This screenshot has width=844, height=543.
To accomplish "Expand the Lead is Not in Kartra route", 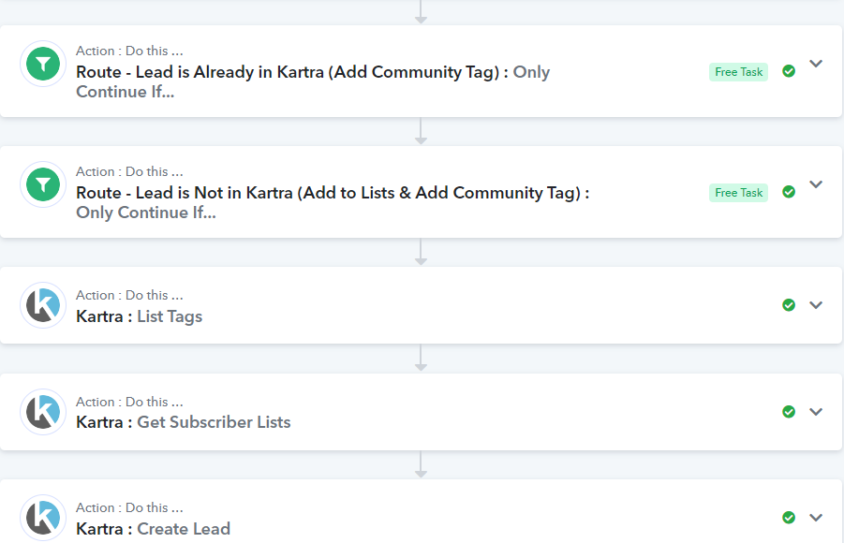I will click(816, 184).
